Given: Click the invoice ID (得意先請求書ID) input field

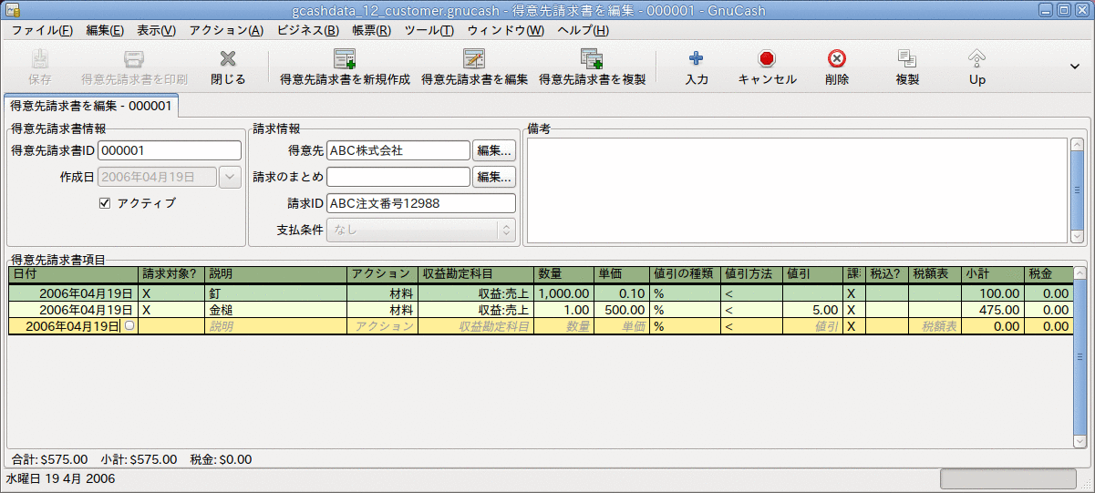Looking at the screenshot, I should 169,150.
